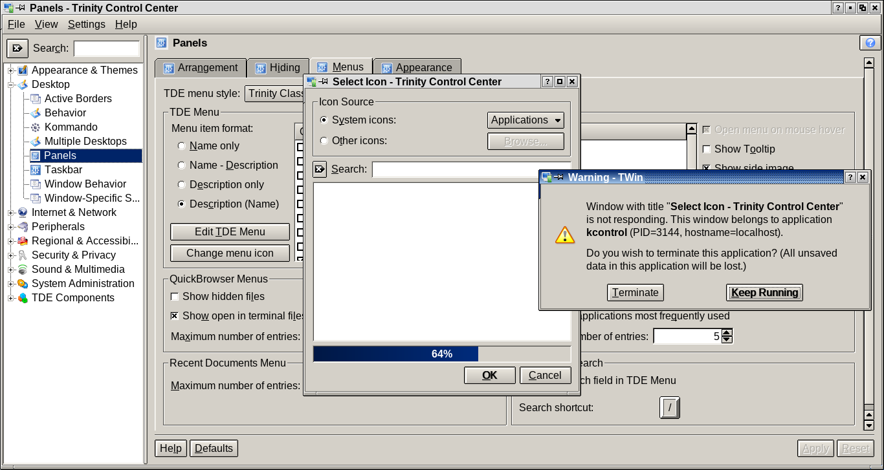The height and width of the screenshot is (470, 884).
Task: Select the Active Borders icon
Action: point(36,98)
